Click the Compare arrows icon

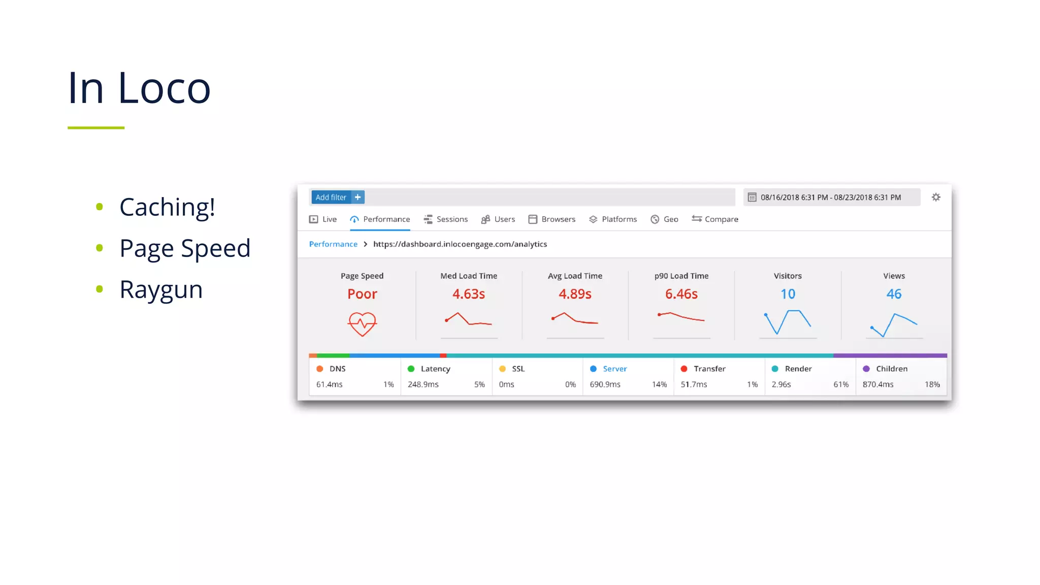[696, 219]
